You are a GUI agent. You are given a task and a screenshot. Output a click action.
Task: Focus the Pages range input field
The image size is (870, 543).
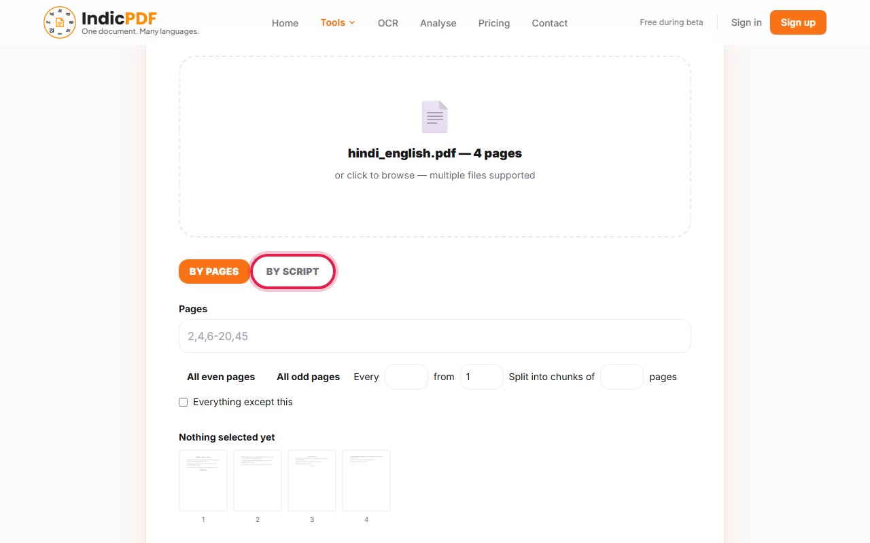click(x=435, y=336)
